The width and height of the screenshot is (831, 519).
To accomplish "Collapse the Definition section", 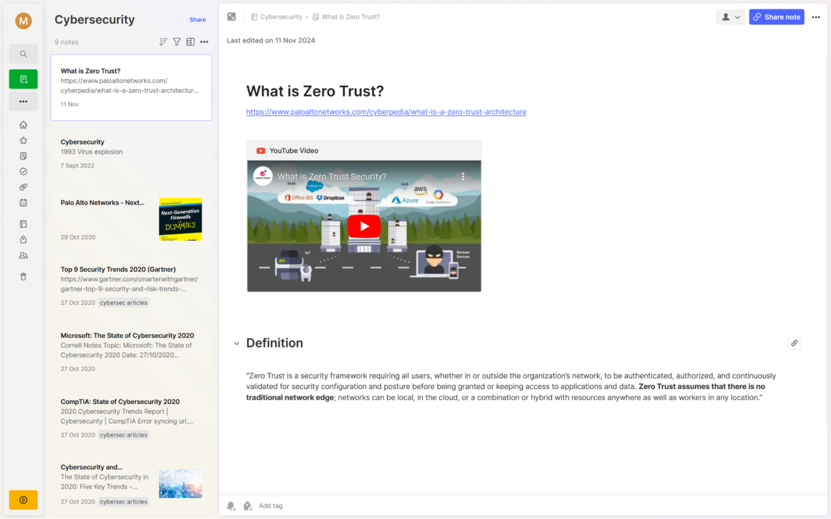I will 236,343.
